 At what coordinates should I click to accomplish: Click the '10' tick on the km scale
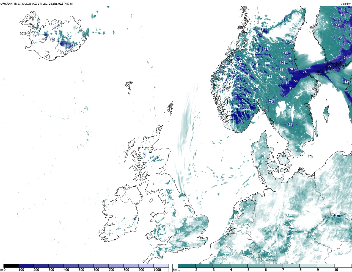click(336, 270)
